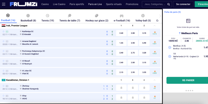Viewport: 208px width, 104px height.
Task: Open the Tennis (19) tab
Action: coord(48,21)
